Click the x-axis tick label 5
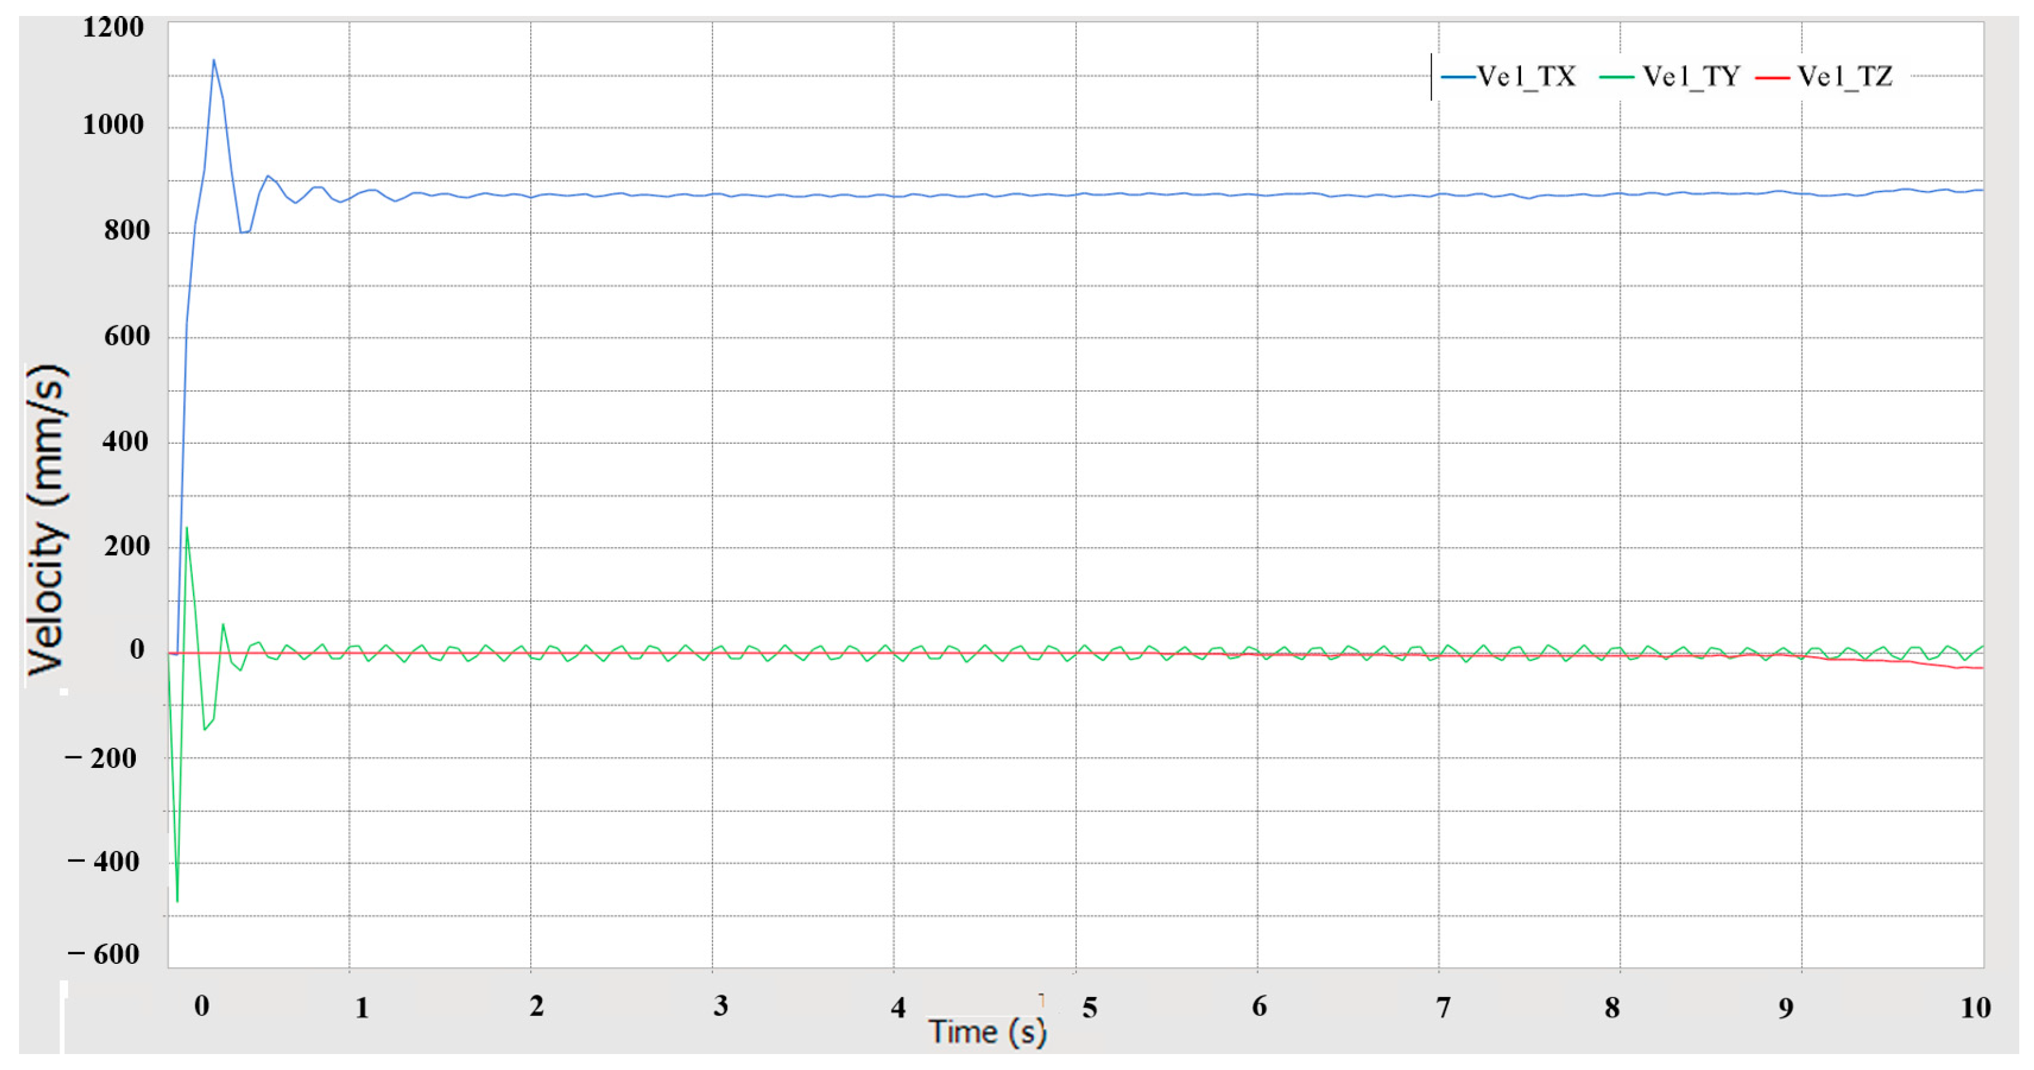The height and width of the screenshot is (1070, 2034). (1090, 1007)
